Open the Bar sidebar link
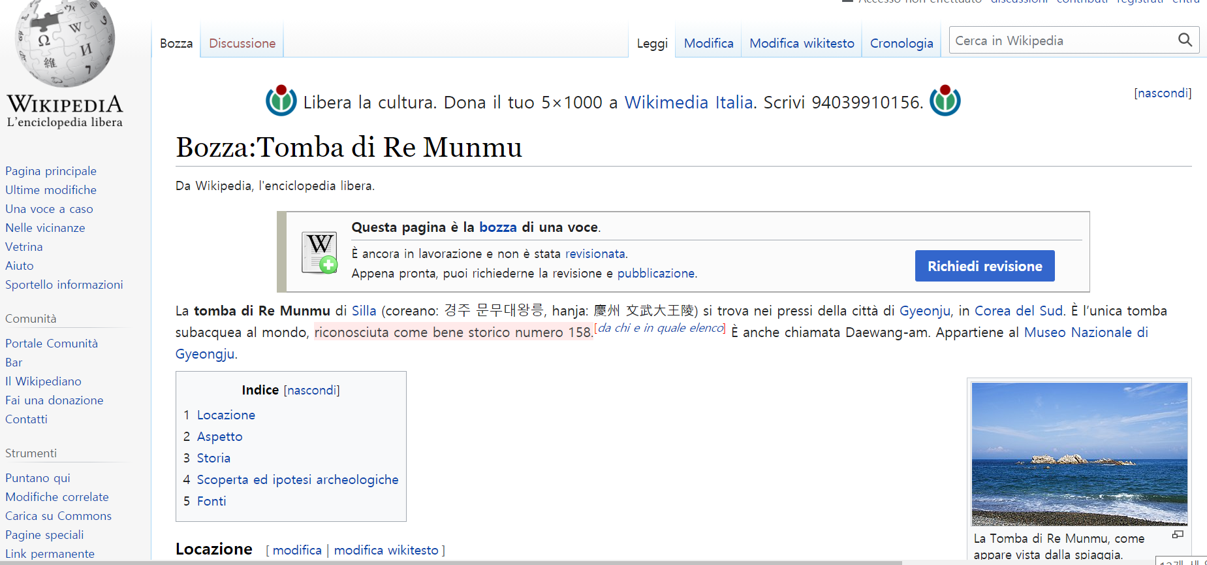 [x=14, y=363]
